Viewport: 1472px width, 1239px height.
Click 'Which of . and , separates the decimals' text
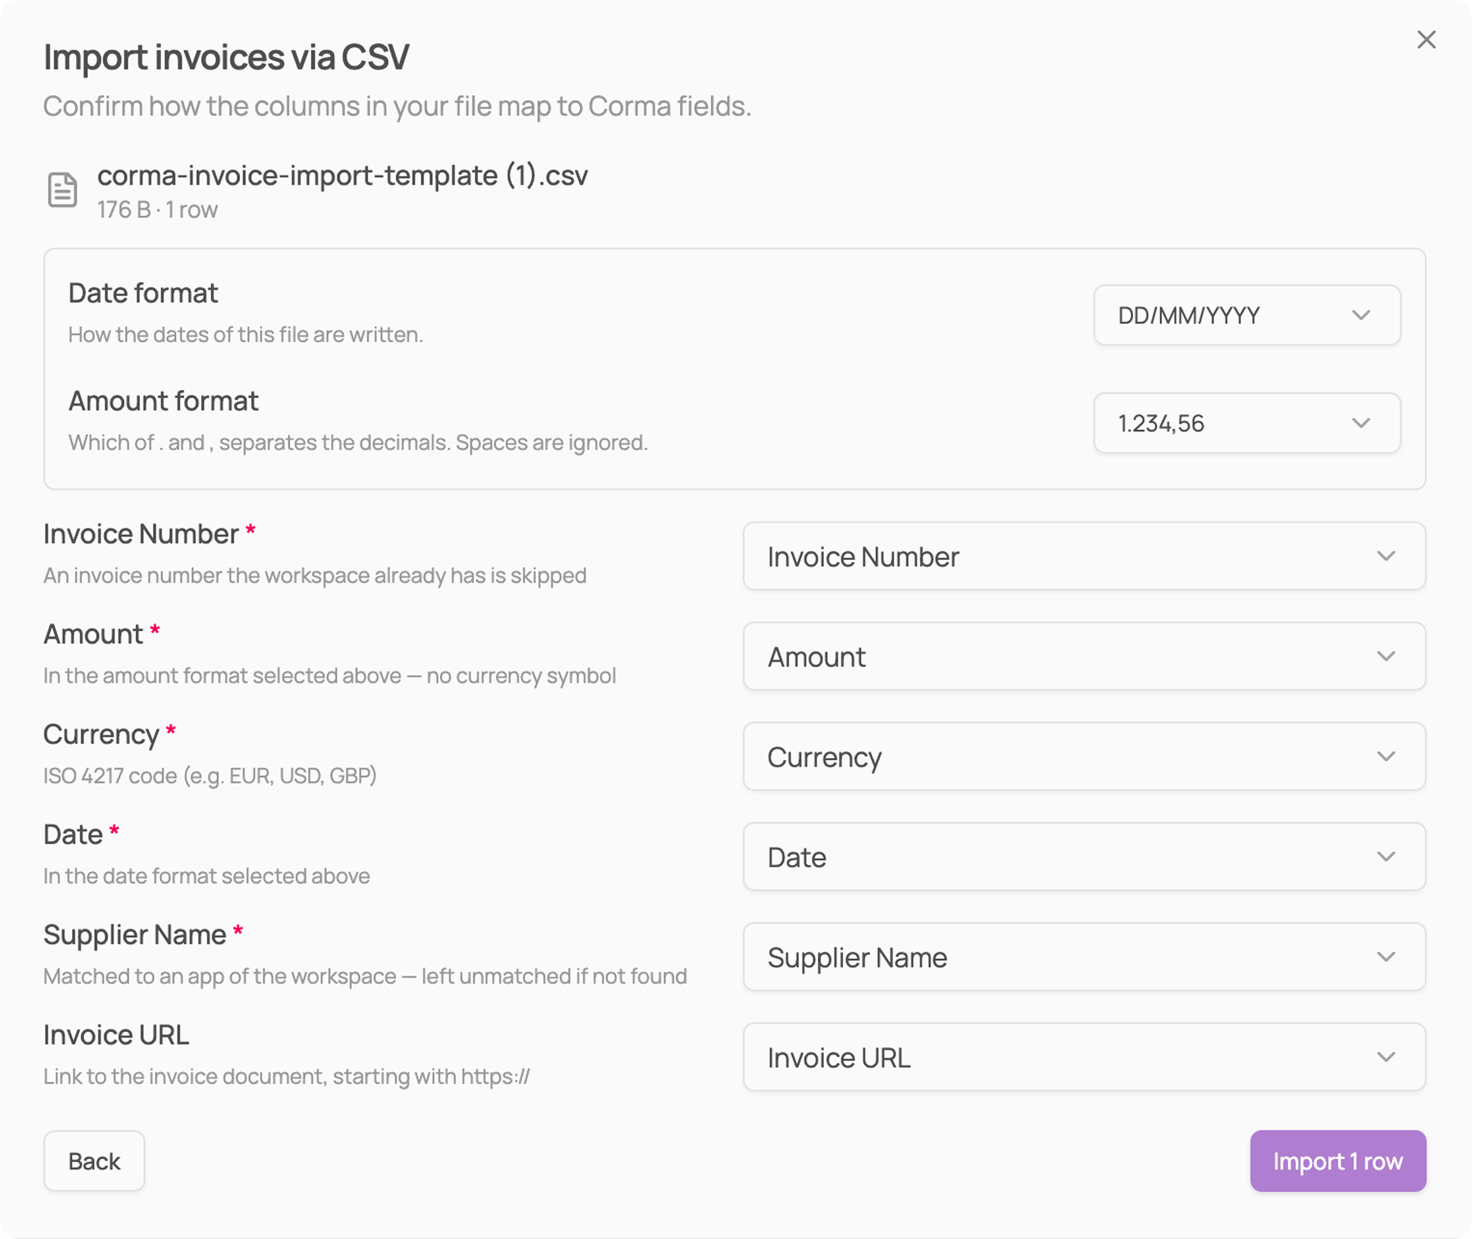coord(358,443)
